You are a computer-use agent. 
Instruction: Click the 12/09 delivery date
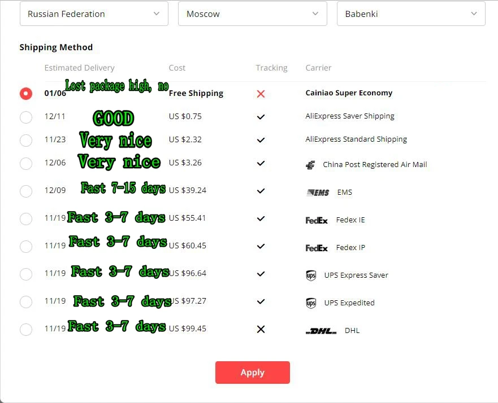pos(55,190)
